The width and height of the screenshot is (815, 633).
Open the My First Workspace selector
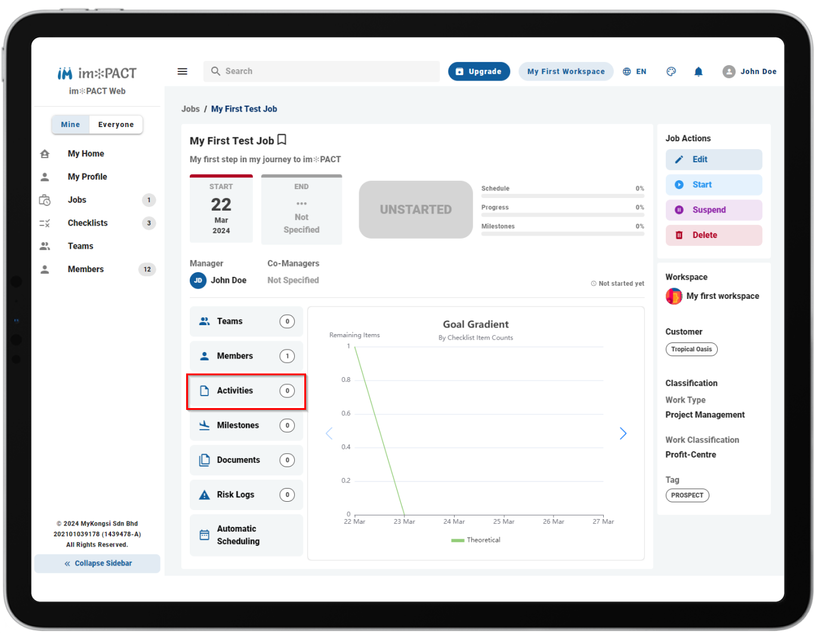coord(566,72)
